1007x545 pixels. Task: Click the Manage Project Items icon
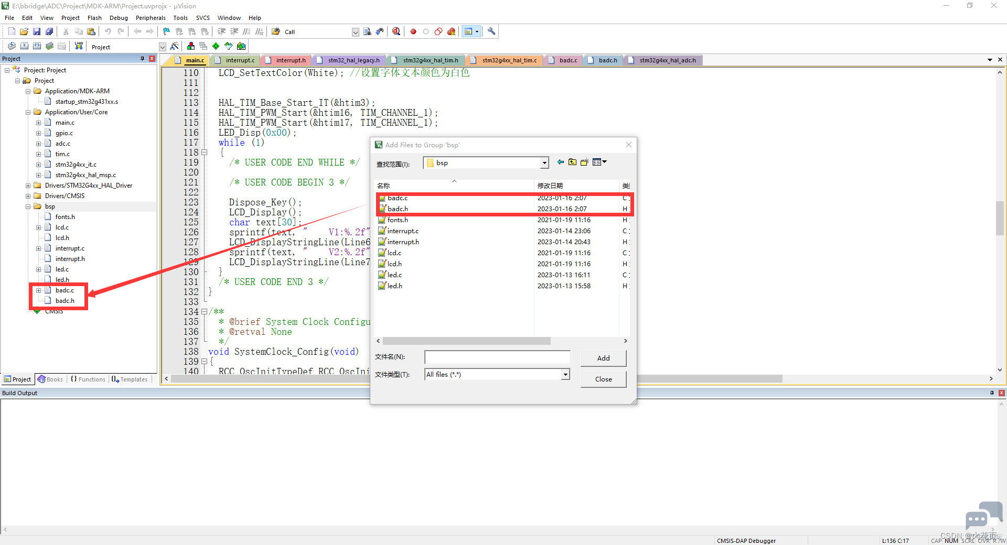click(190, 46)
